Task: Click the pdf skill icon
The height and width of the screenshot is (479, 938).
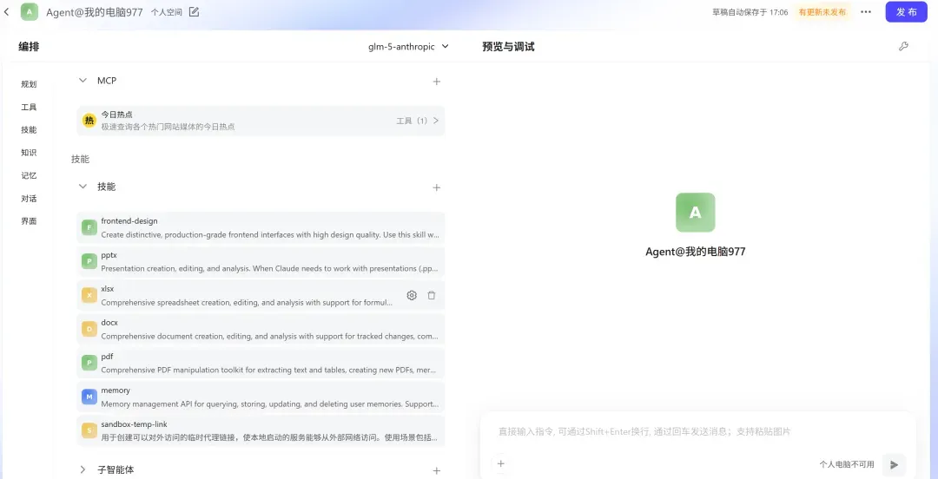Action: [89, 363]
